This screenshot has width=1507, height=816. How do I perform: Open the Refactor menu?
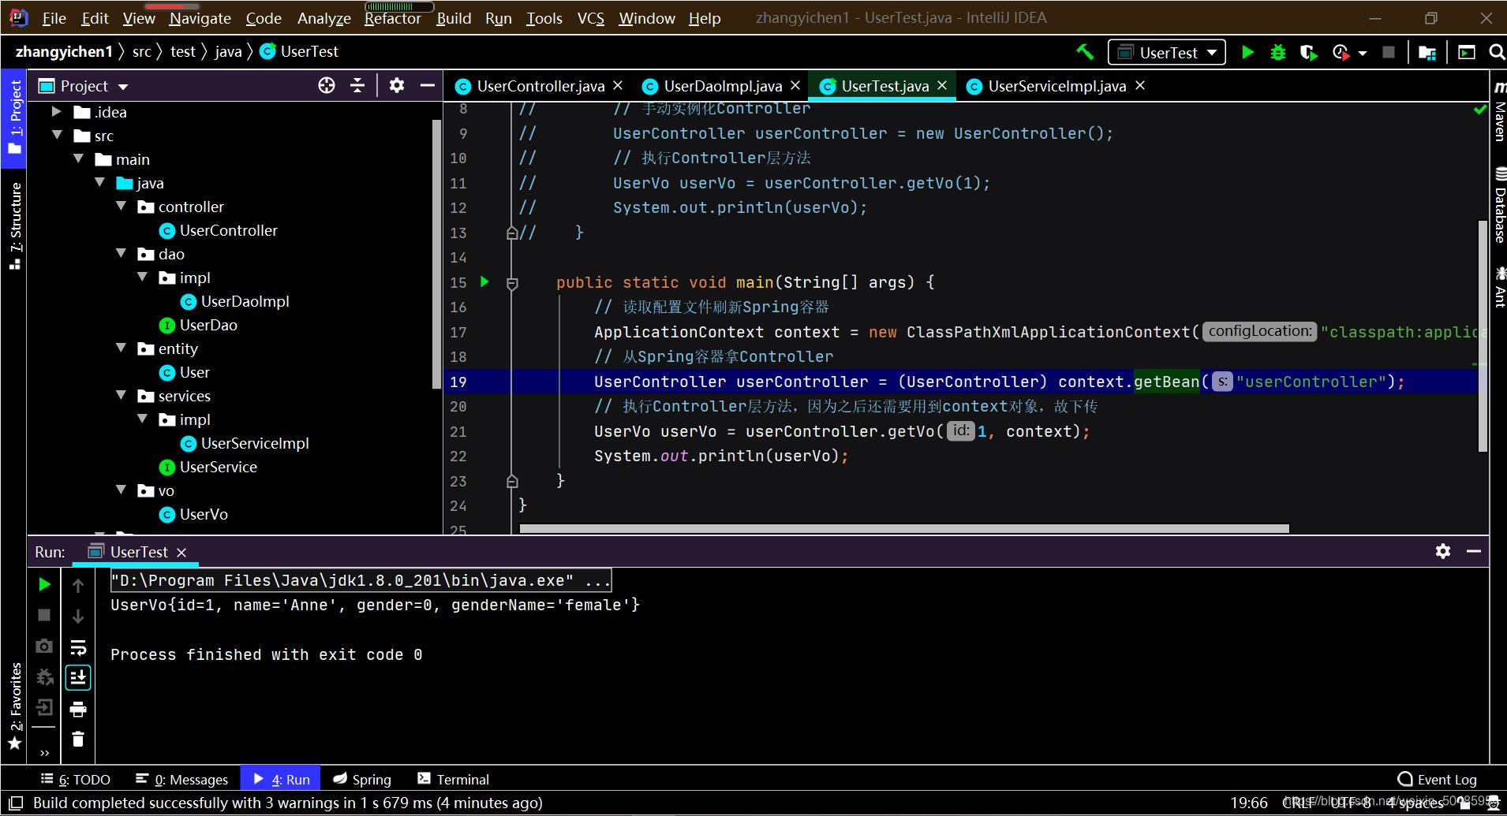click(392, 18)
